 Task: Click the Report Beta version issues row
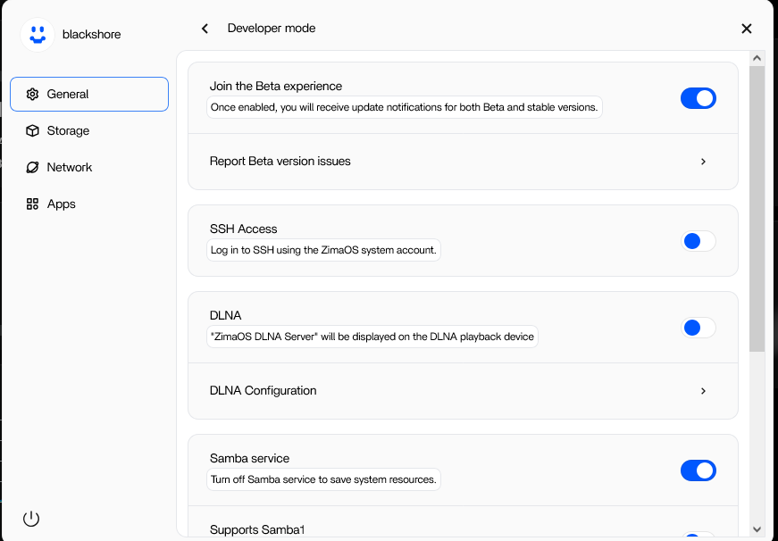[463, 162]
